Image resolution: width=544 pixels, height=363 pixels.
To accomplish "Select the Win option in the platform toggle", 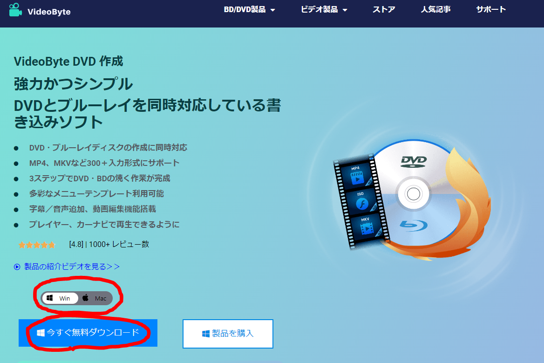I will (60, 298).
